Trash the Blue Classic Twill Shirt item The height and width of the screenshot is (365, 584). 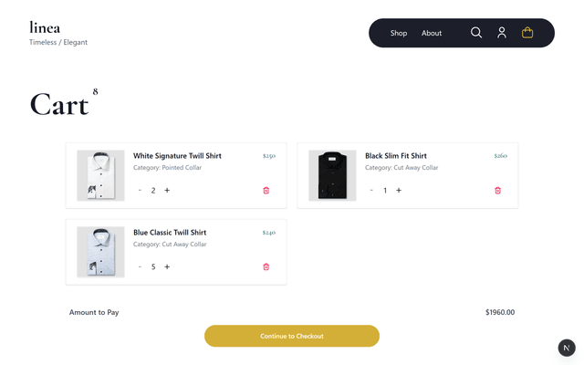click(x=266, y=267)
